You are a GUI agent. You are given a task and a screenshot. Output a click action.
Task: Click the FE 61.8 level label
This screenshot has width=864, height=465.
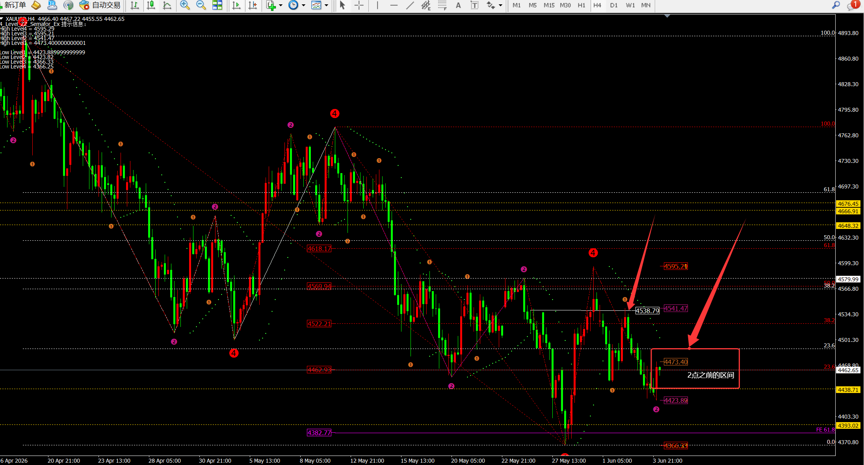(x=825, y=430)
